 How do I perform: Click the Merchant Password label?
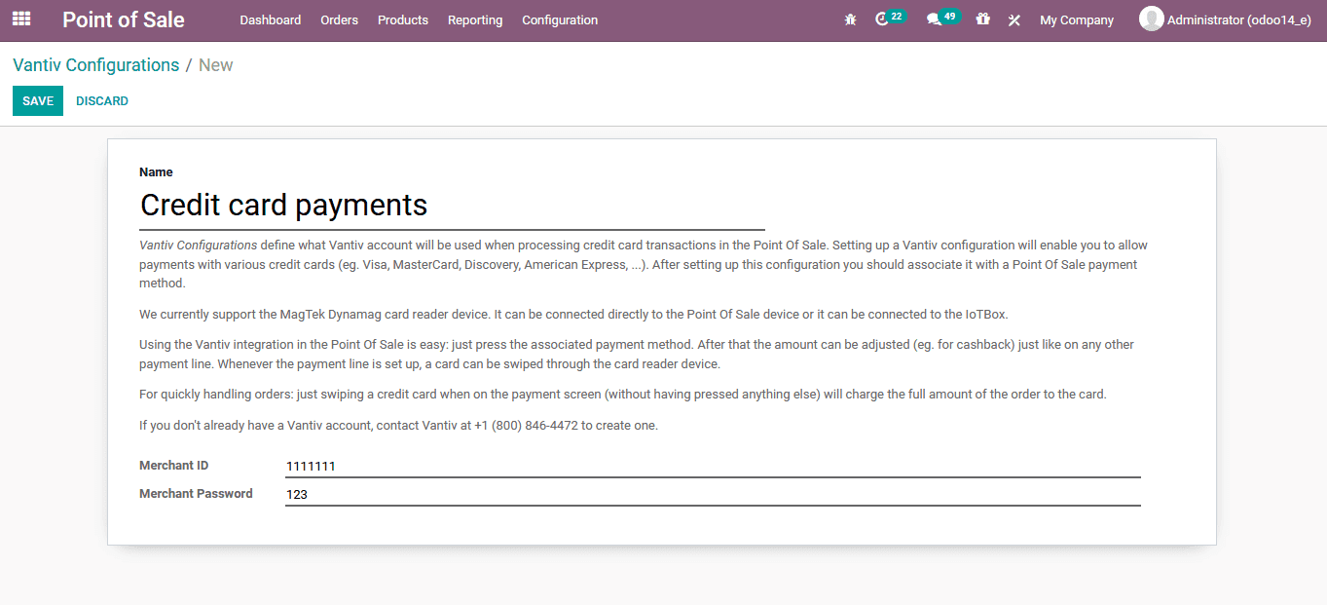(196, 494)
